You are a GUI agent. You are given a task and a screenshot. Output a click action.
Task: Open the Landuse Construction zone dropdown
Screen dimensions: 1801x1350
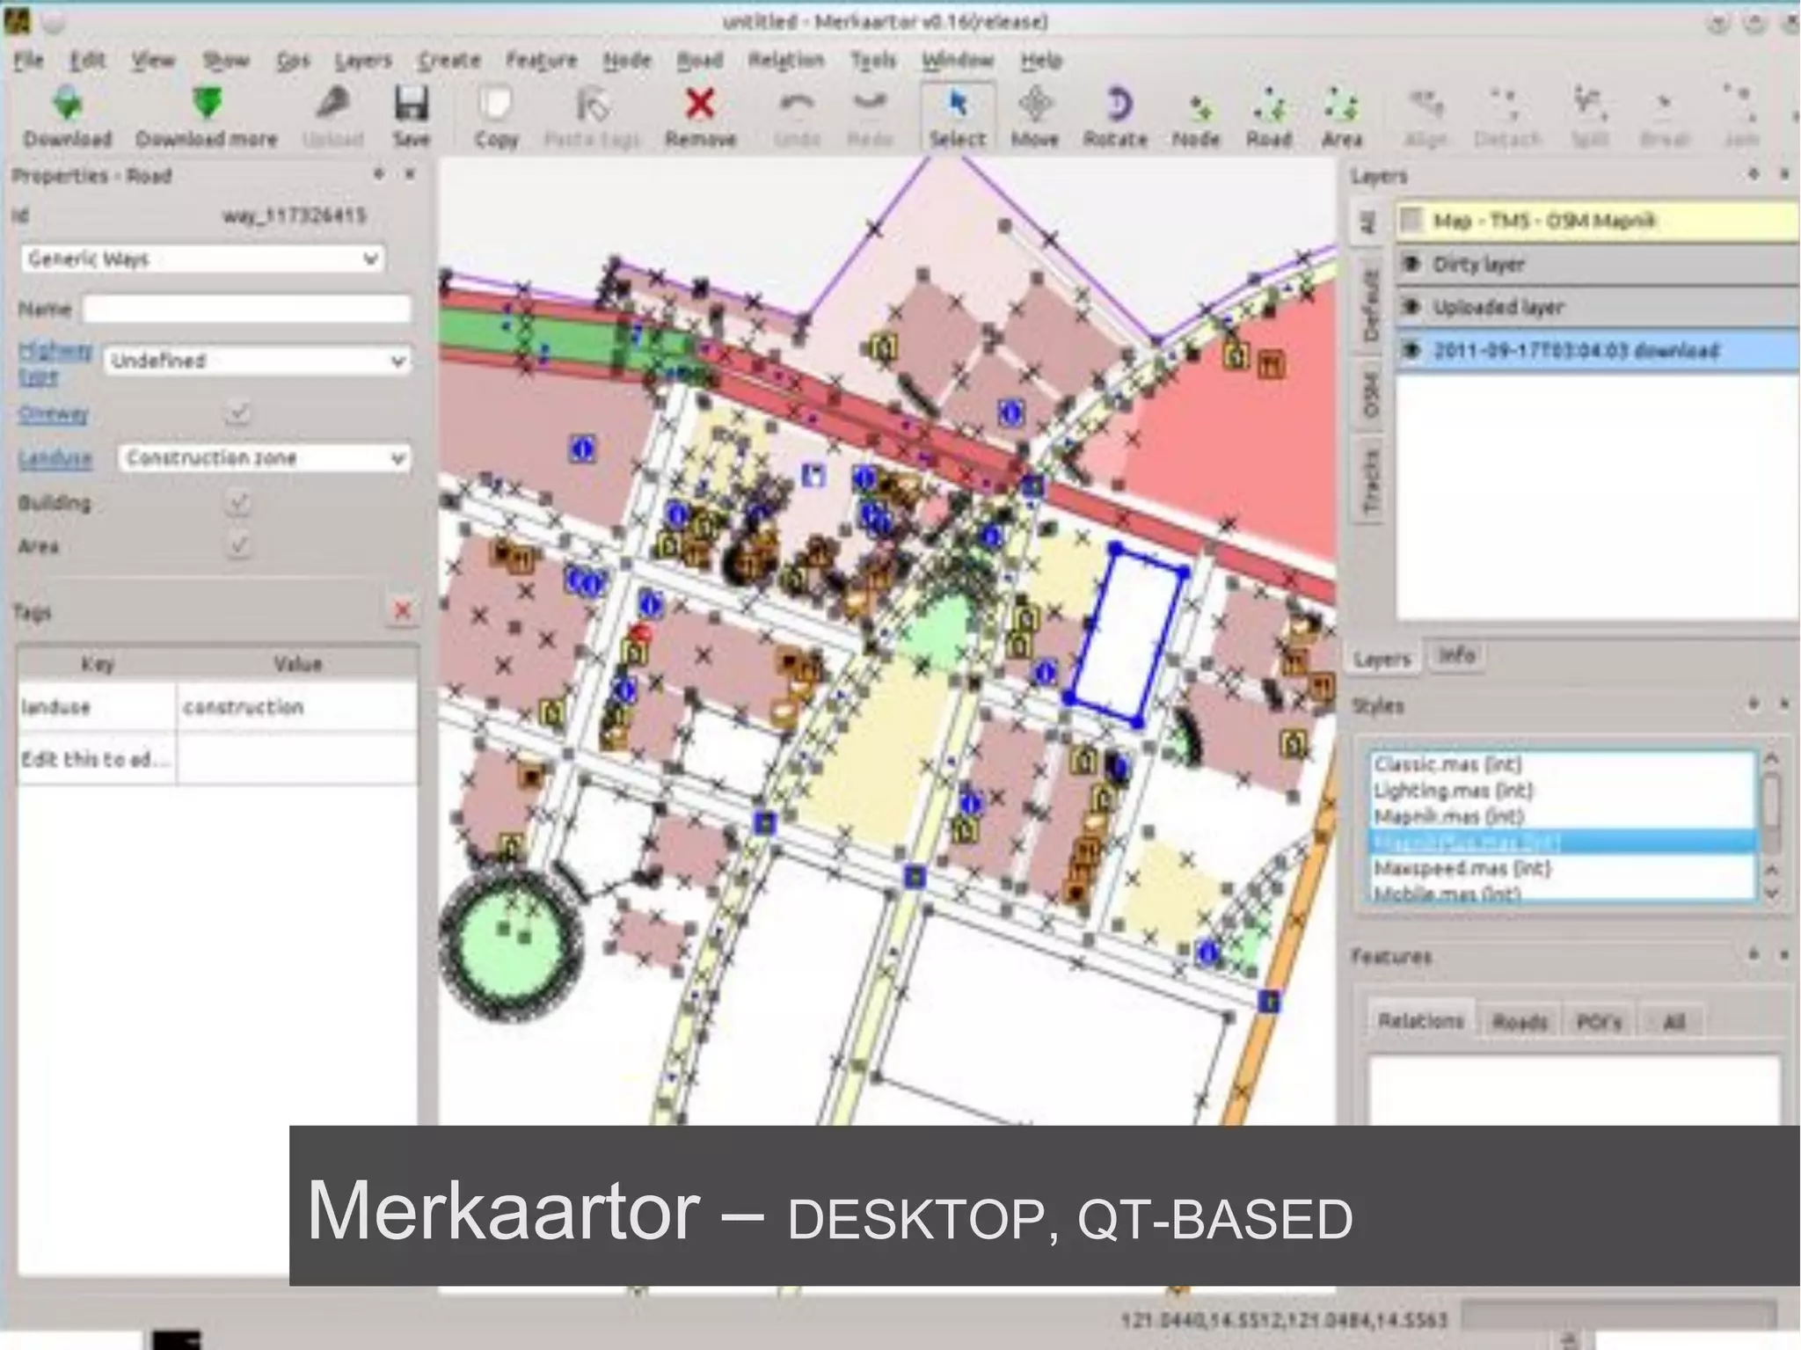click(x=264, y=457)
